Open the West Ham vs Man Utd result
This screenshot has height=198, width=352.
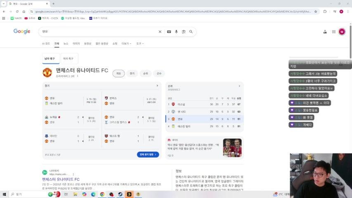pos(131,139)
